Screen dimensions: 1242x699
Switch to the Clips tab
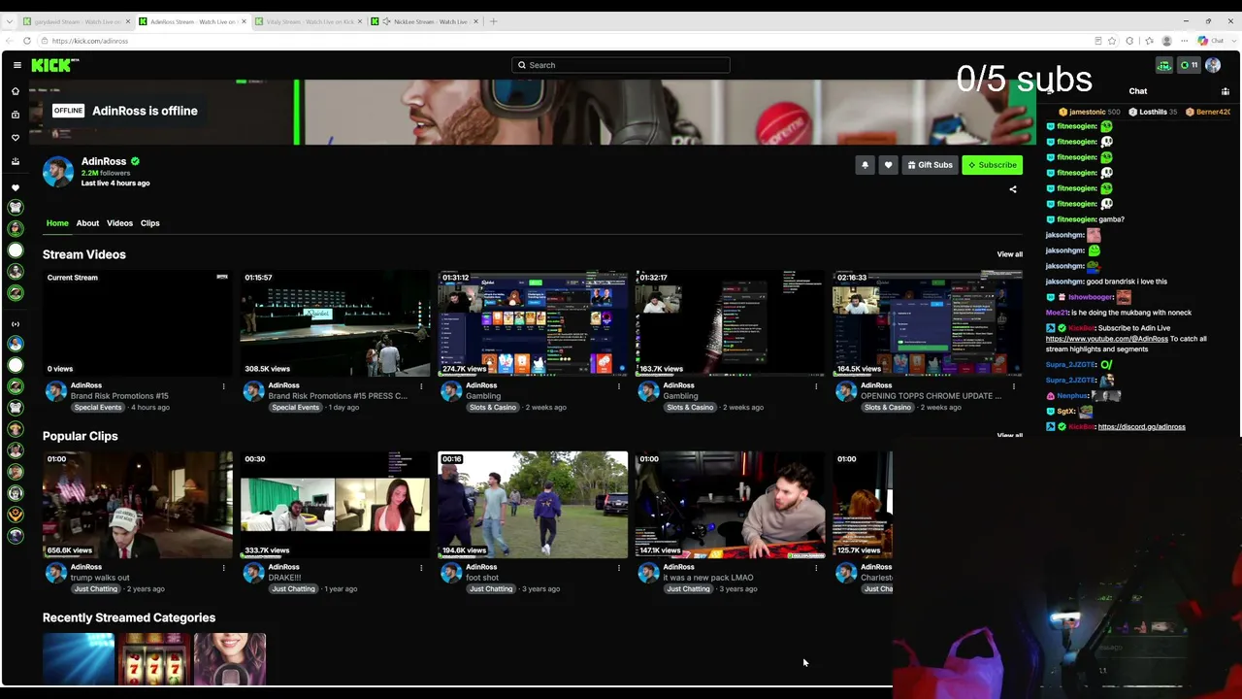click(149, 223)
